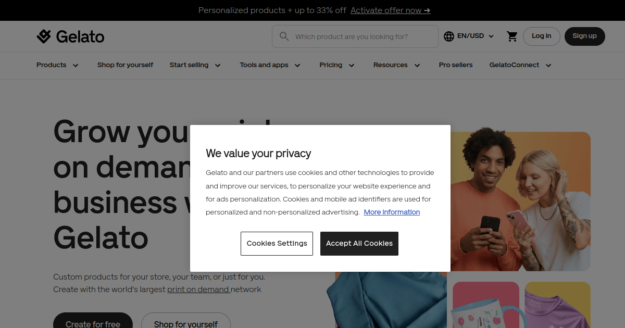Open the Start selling dropdown
This screenshot has width=625, height=328.
tap(195, 65)
